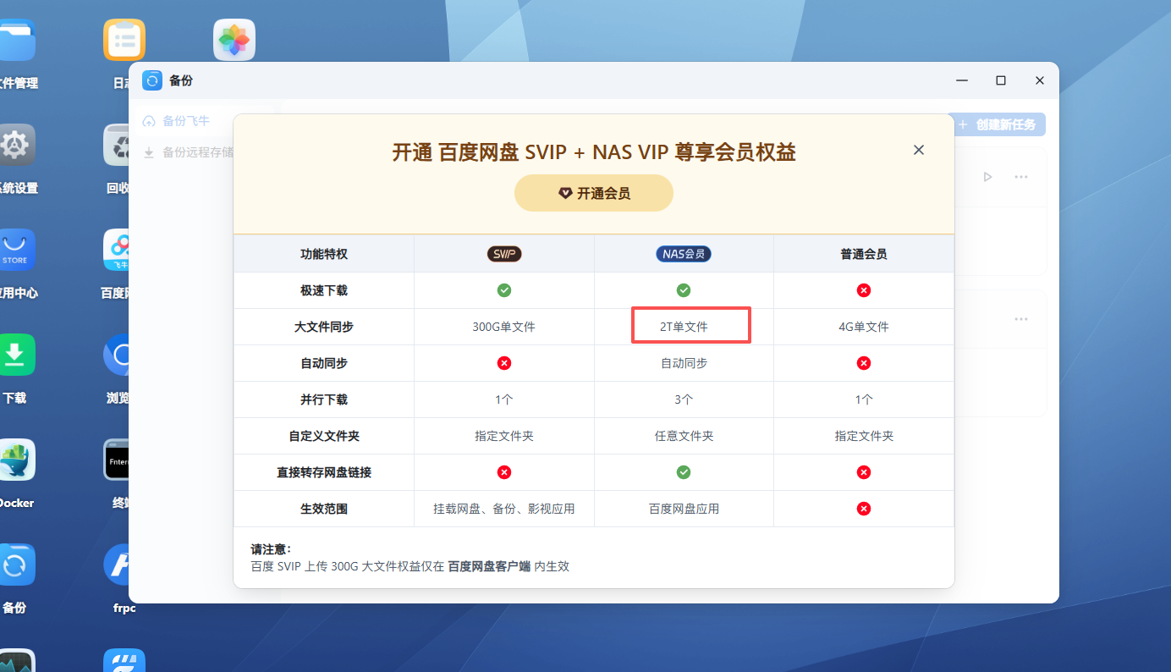Open the 文件管理 desktop icon
Image resolution: width=1171 pixels, height=672 pixels.
tap(16, 40)
